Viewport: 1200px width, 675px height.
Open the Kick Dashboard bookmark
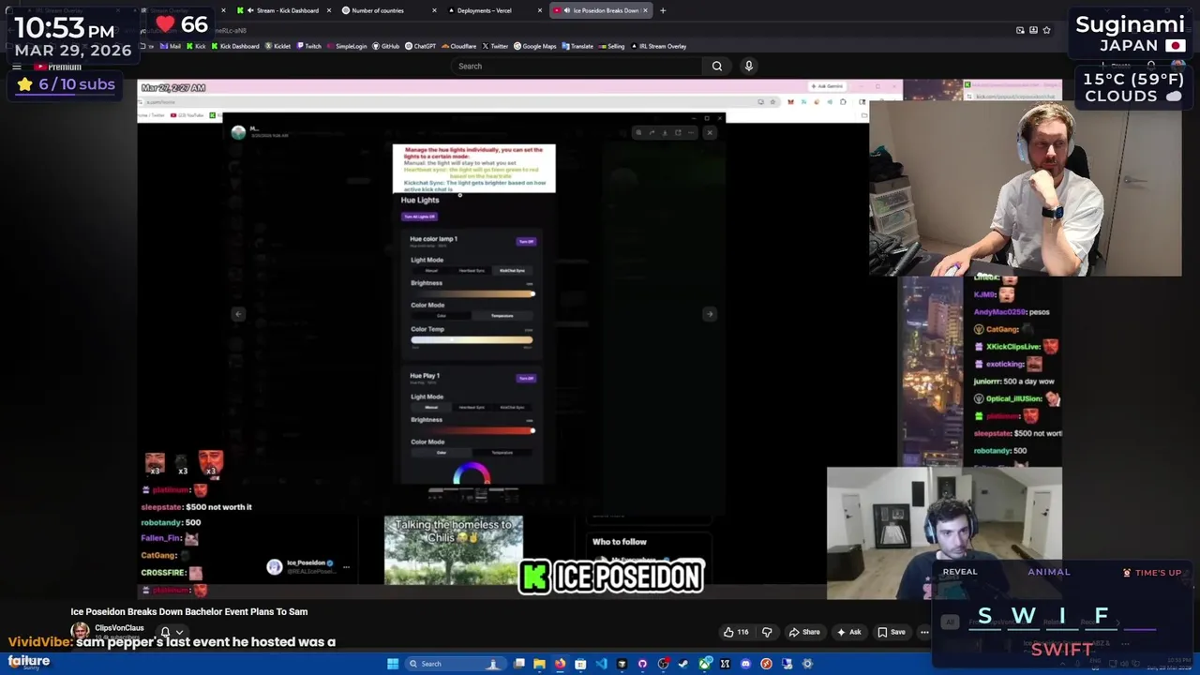click(235, 46)
